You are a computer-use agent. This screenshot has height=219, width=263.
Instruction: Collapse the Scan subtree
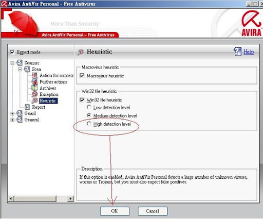pos(20,70)
